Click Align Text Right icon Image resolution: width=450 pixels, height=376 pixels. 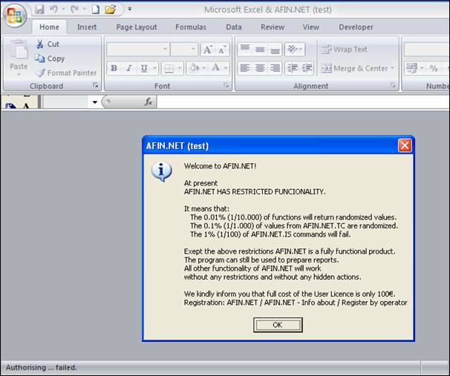click(275, 68)
